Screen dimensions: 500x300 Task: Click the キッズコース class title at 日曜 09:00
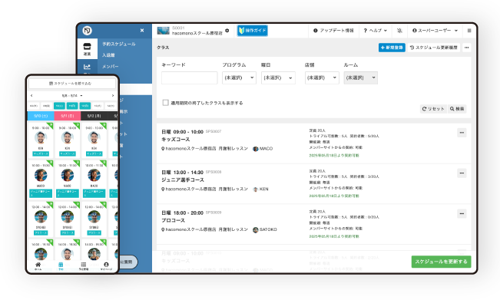point(176,140)
